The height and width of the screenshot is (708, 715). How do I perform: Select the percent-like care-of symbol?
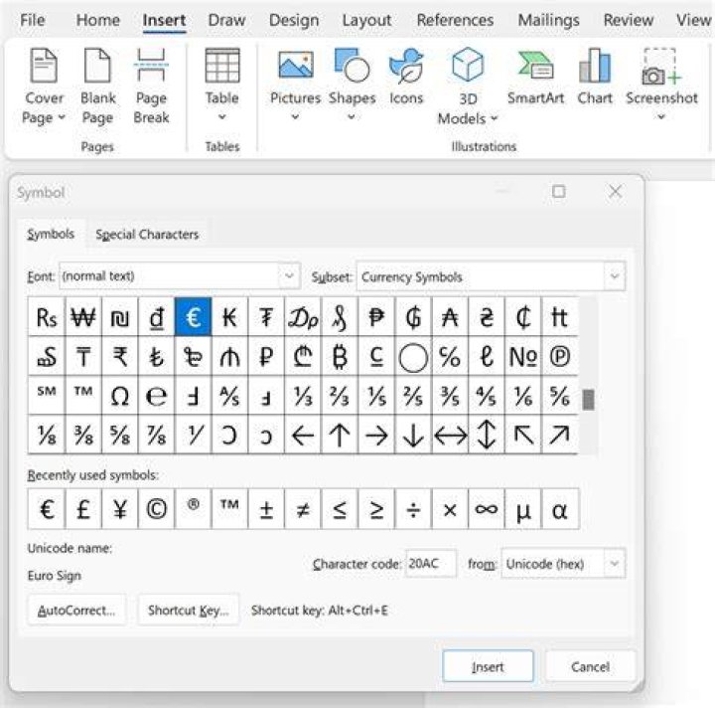(450, 356)
